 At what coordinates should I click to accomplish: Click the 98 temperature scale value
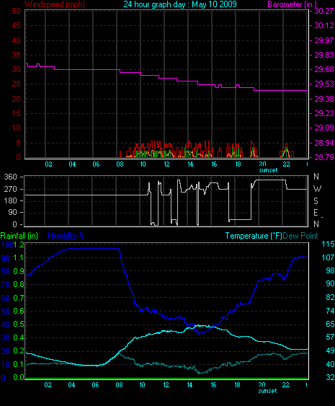click(x=330, y=270)
